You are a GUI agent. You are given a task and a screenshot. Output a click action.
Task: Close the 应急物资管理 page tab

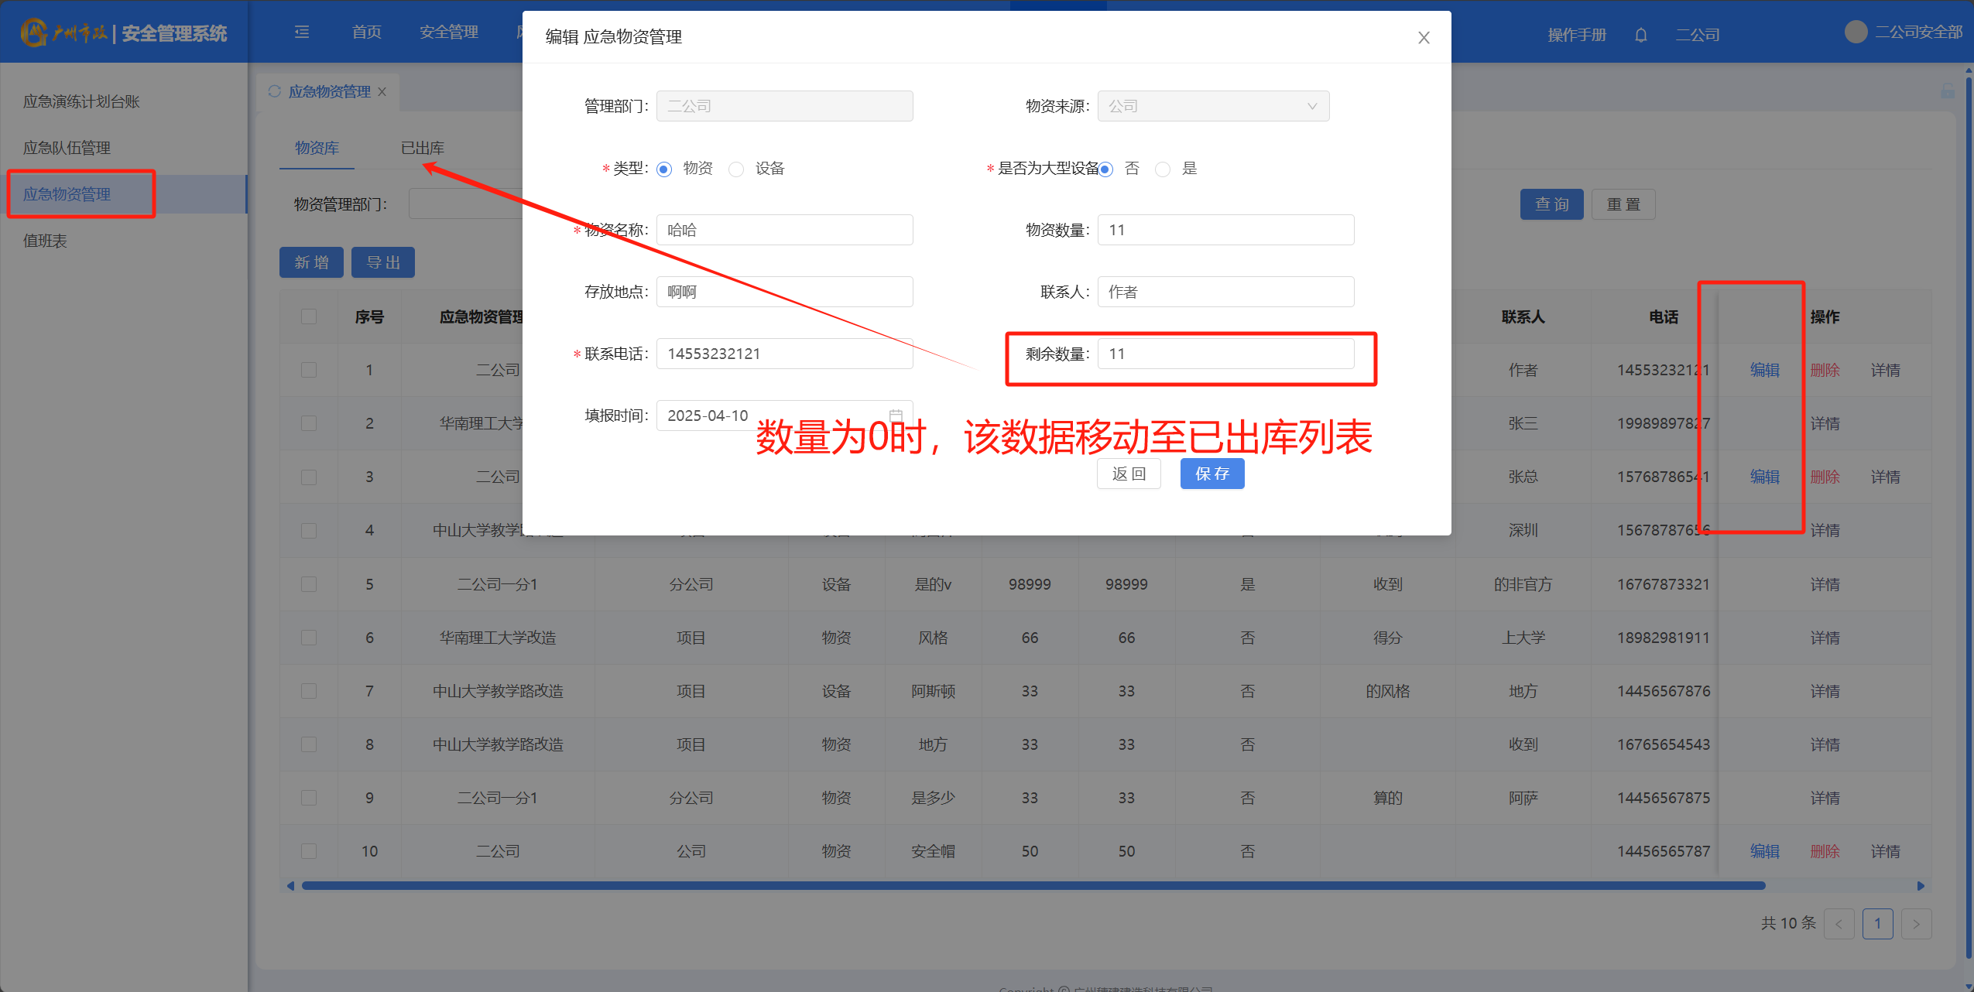point(382,91)
